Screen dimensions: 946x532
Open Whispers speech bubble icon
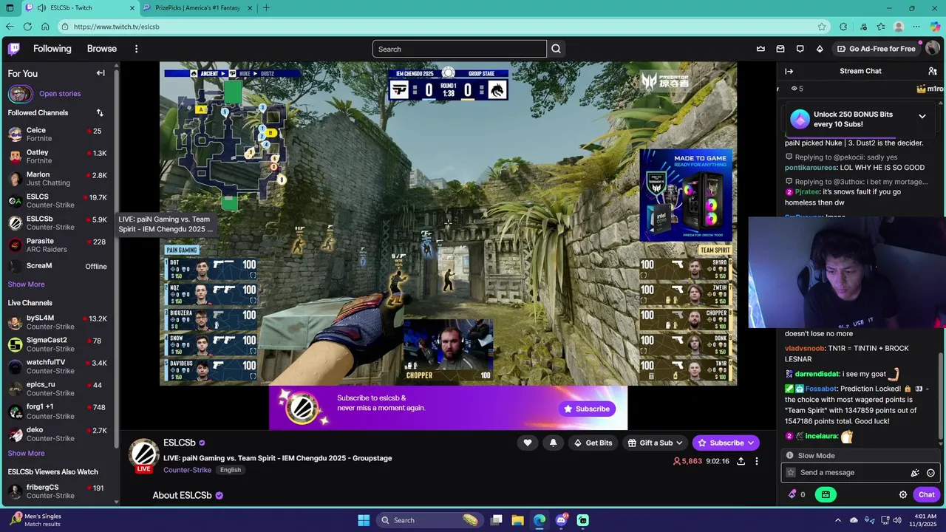click(x=800, y=49)
